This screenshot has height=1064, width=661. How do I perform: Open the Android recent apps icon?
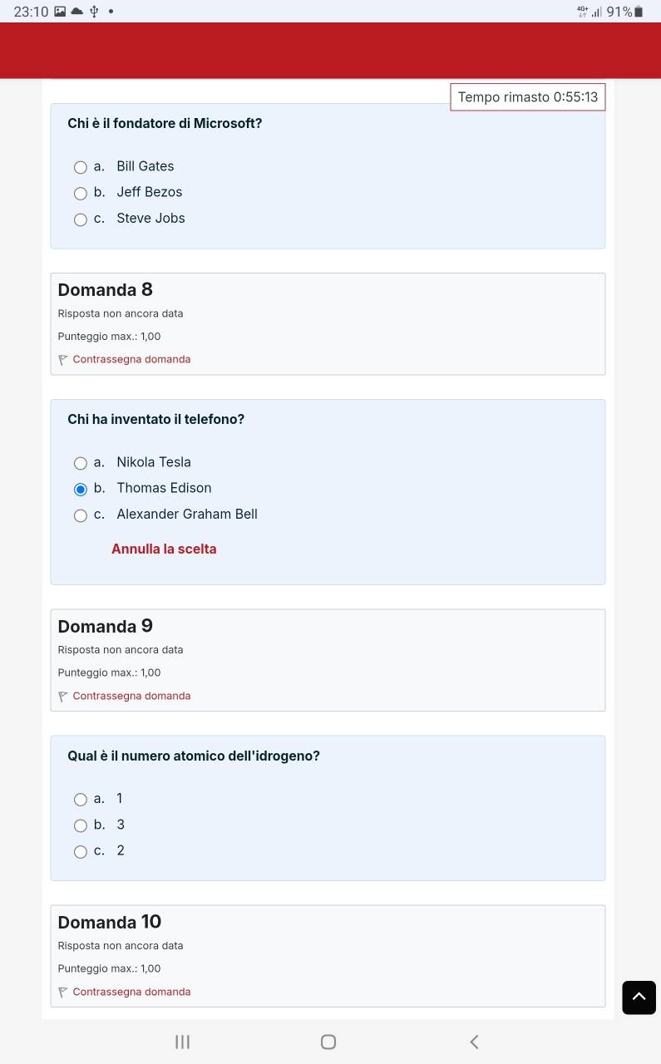183,1042
